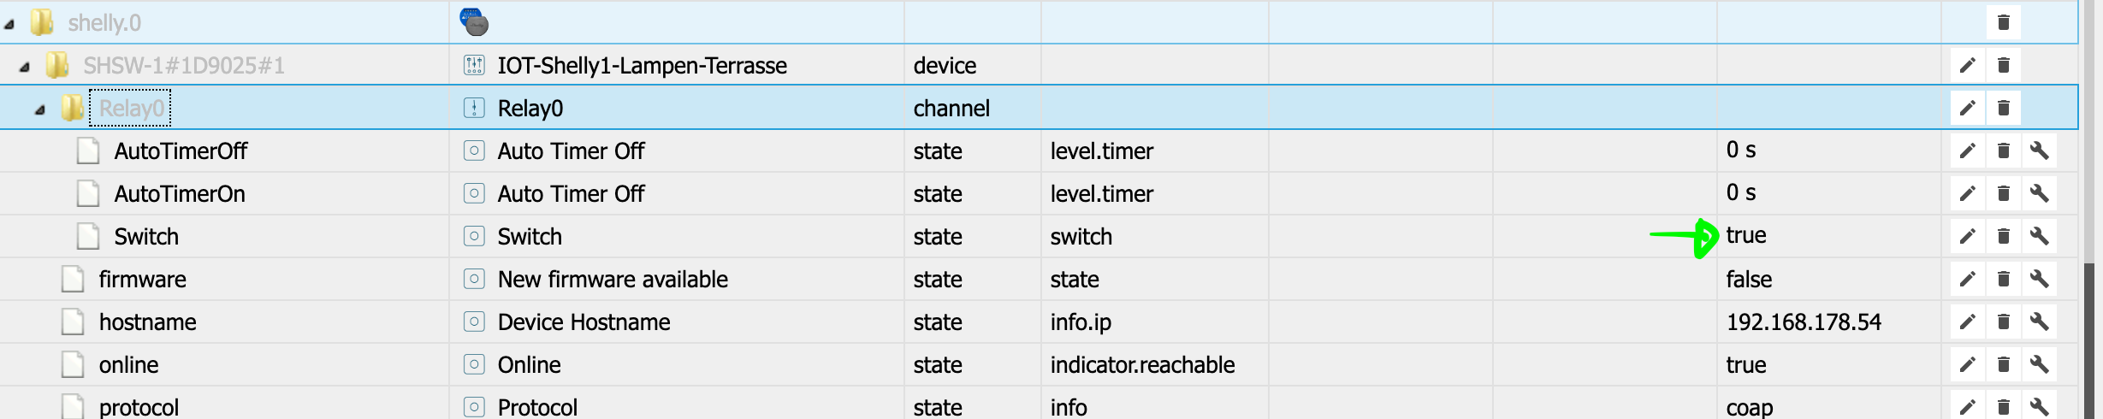Click the firmware value showing false

click(1749, 280)
